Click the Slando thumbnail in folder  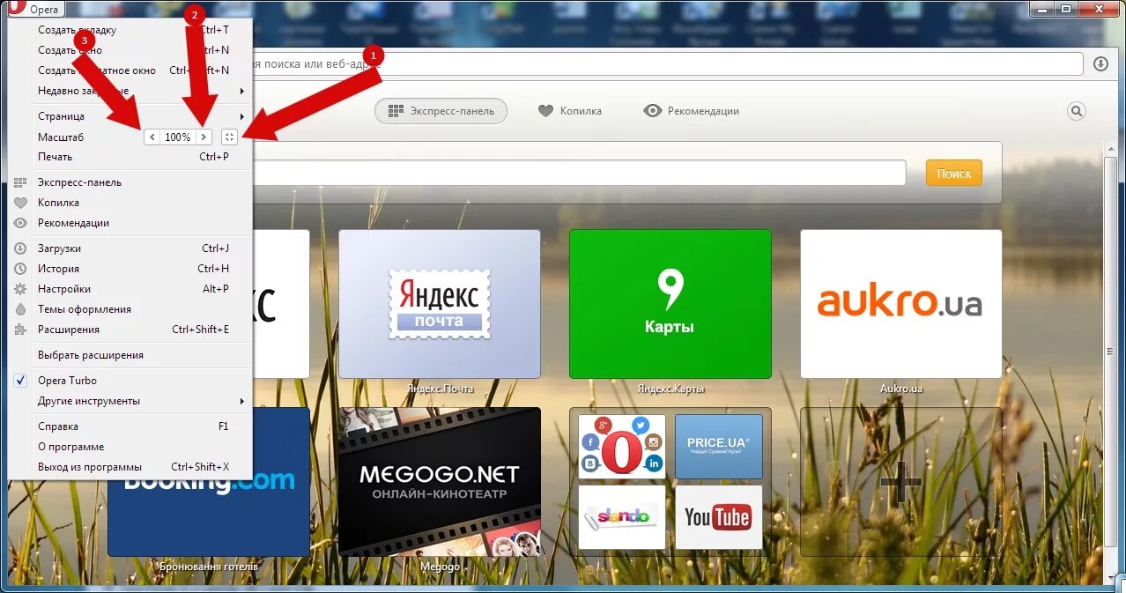(x=622, y=517)
